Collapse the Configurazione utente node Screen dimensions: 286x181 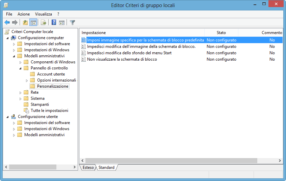point(8,117)
